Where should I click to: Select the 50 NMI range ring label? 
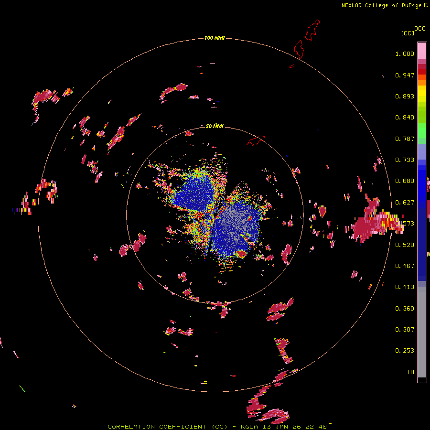point(215,126)
